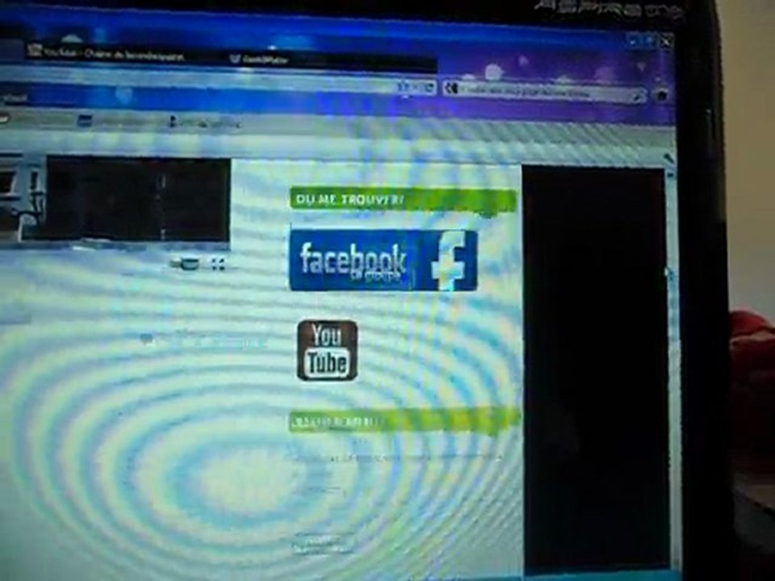775x581 pixels.
Task: Switch to the YouTube Chaîne browser tab
Action: point(107,53)
